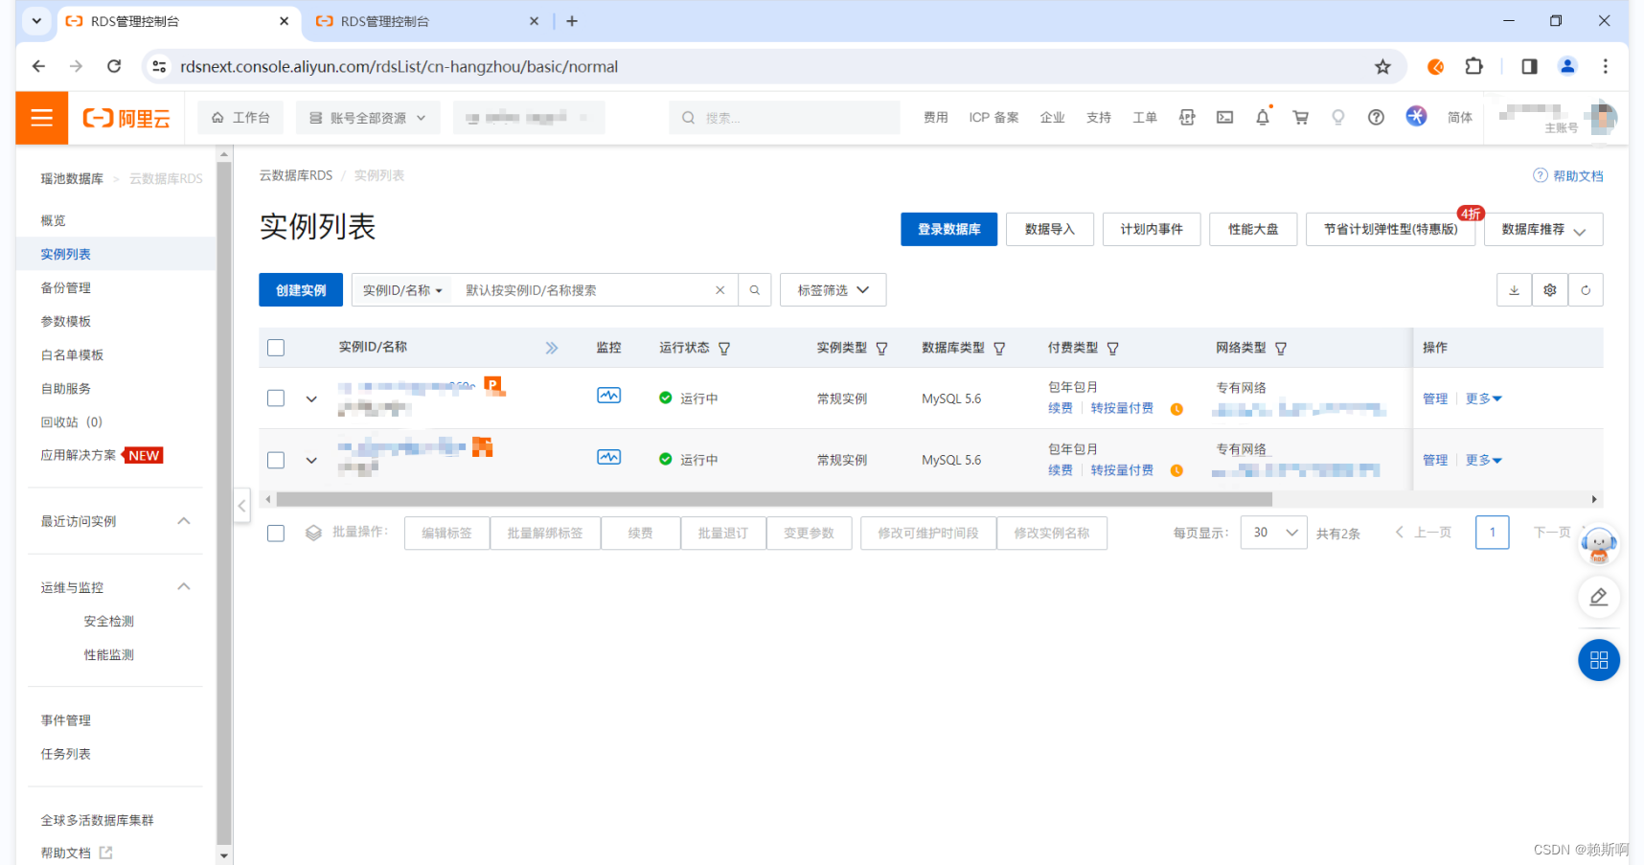This screenshot has height=865, width=1644.
Task: Open 回收站 (0) in sidebar
Action: (72, 421)
